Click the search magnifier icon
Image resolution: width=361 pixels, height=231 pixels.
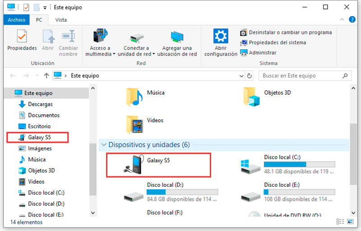pyautogui.click(x=345, y=76)
